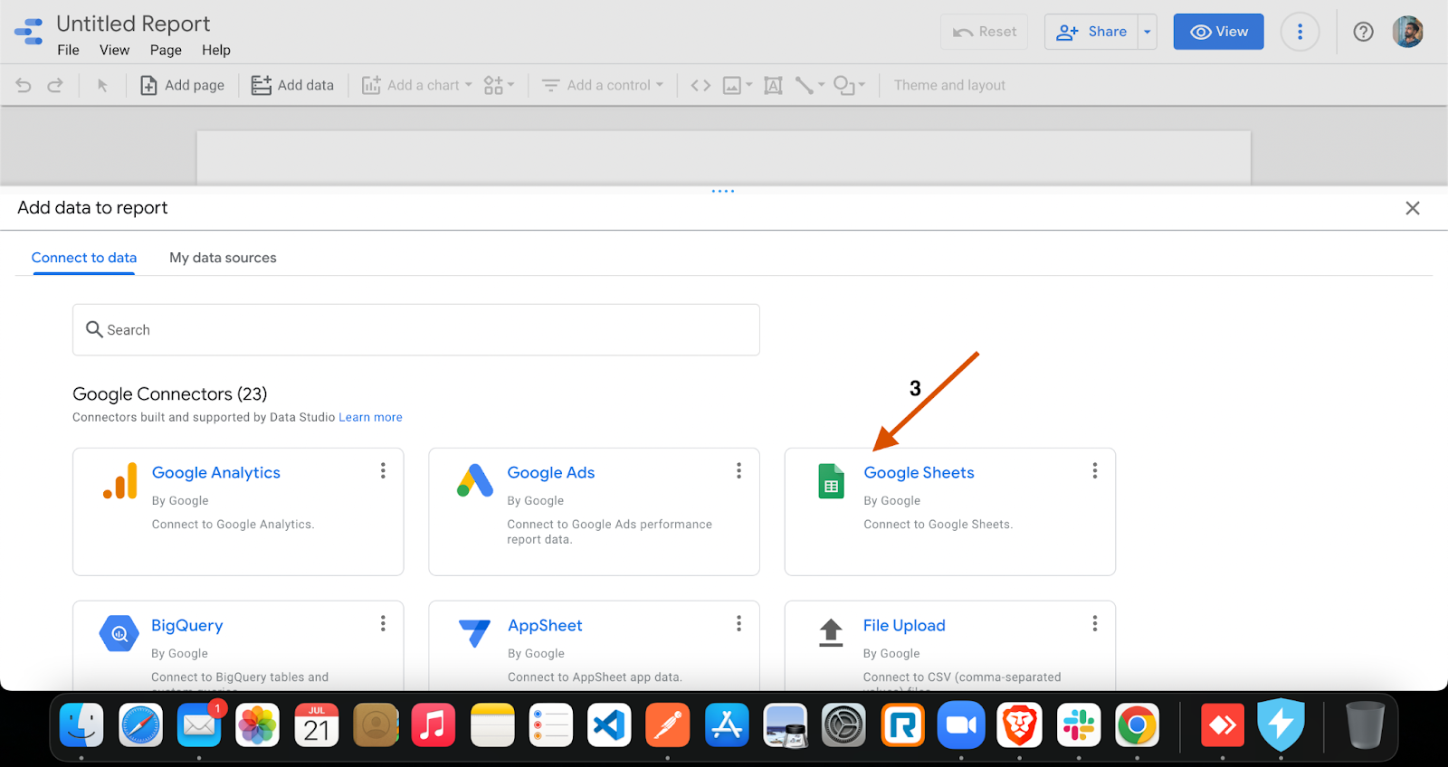1448x767 pixels.
Task: Close the Add data to report panel
Action: click(1412, 208)
